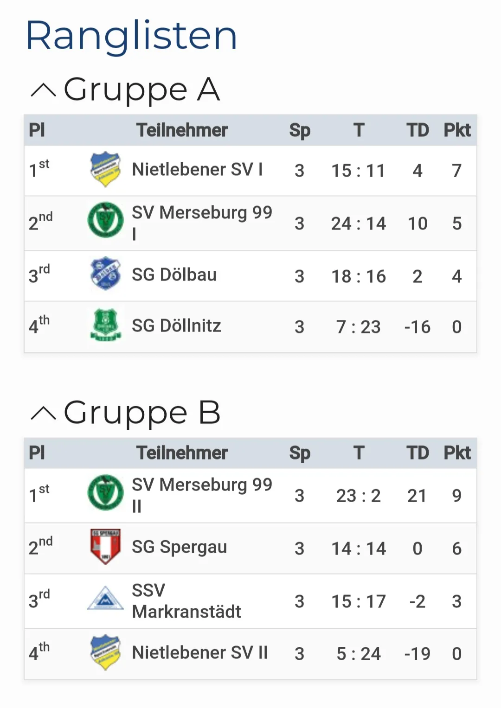Open SSV Markranstädt team entry

tap(186, 601)
